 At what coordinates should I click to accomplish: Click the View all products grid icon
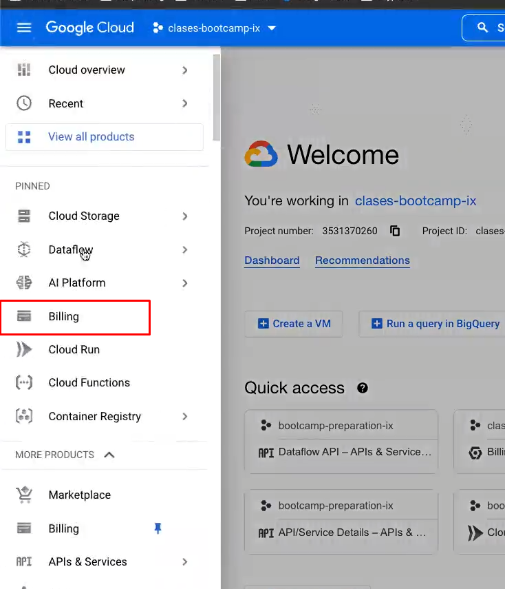coord(24,136)
